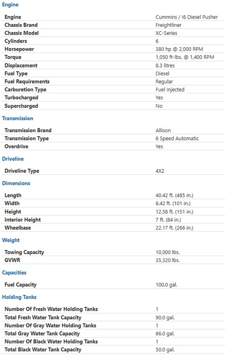Select Total Gray Water Tank Capacity label
Image resolution: width=225 pixels, height=355 pixels.
(x=42, y=333)
